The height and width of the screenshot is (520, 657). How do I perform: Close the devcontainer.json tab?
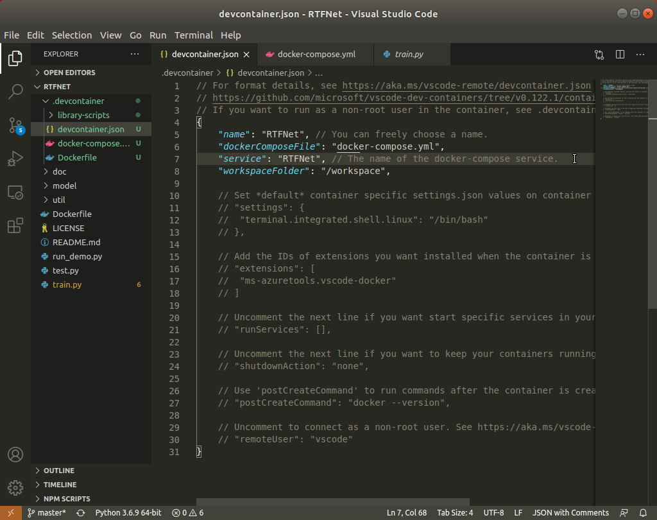click(x=246, y=55)
